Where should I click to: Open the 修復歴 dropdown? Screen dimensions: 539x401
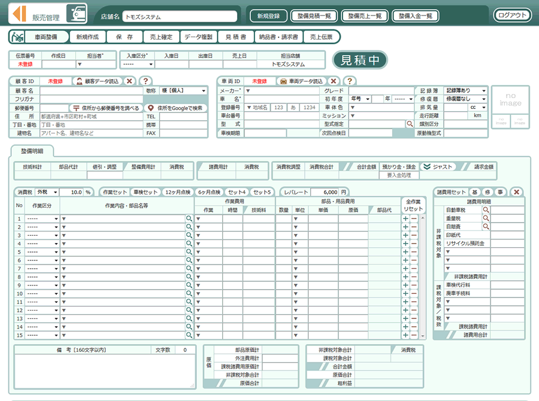pos(465,99)
